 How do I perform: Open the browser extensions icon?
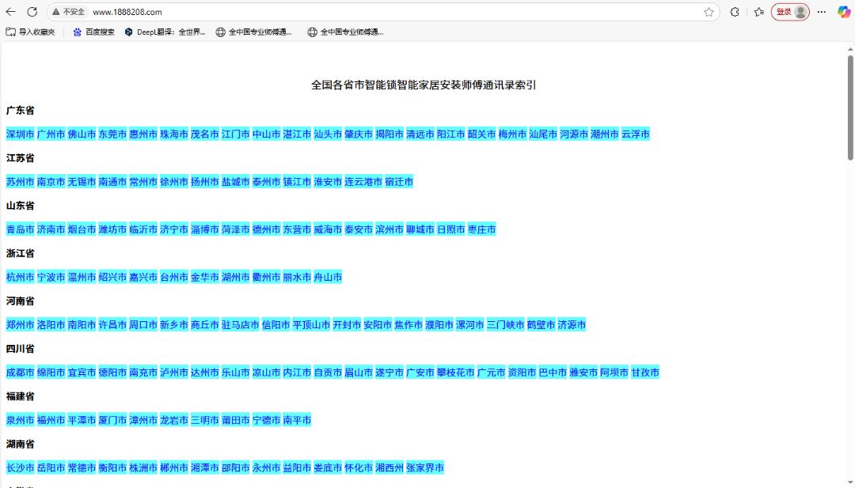click(x=735, y=11)
